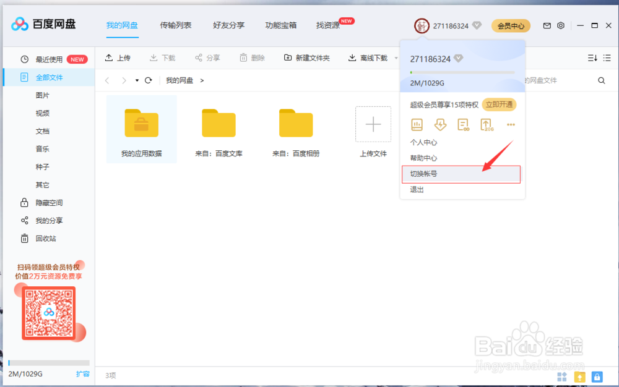The height and width of the screenshot is (387, 619).
Task: Select the storage capacity privilege icon
Action: pos(417,124)
